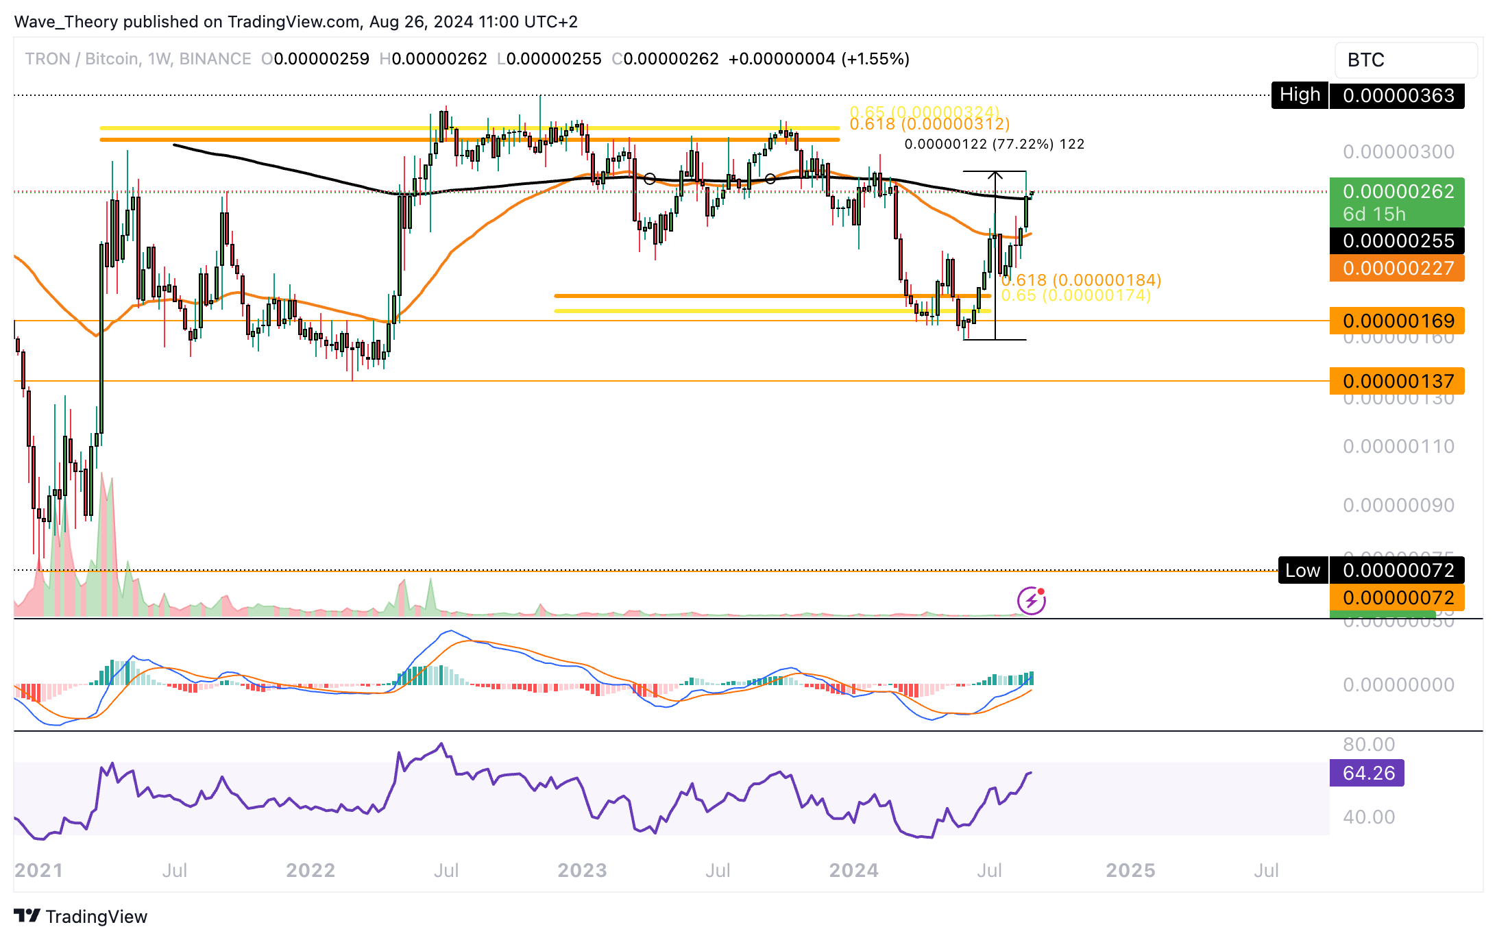Click the TradingView logo at bottom left

point(81,916)
